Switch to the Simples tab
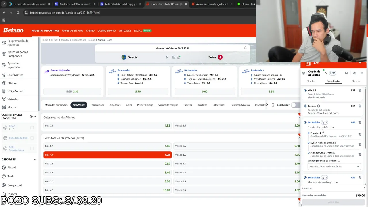Screen dimensions: 368x207 (x=311, y=81)
